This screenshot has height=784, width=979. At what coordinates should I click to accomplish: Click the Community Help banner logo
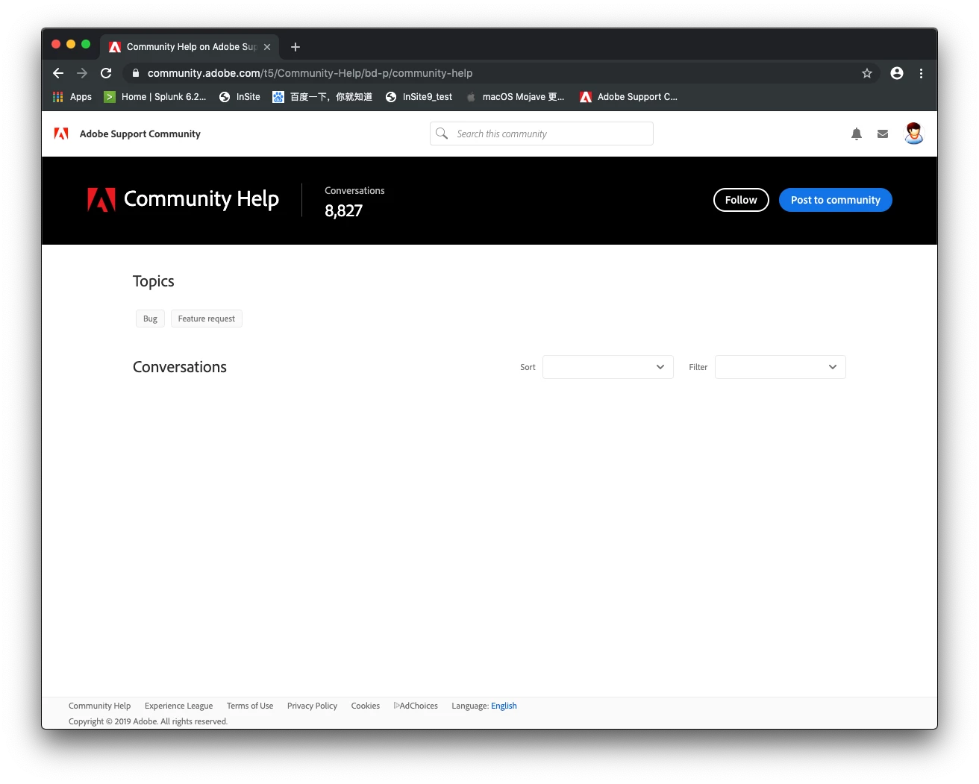(101, 200)
